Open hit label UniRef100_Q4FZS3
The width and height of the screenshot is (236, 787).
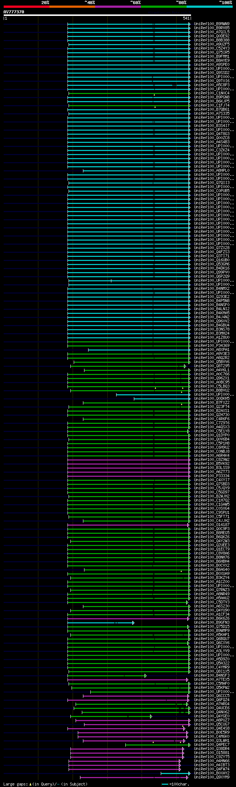click(212, 252)
